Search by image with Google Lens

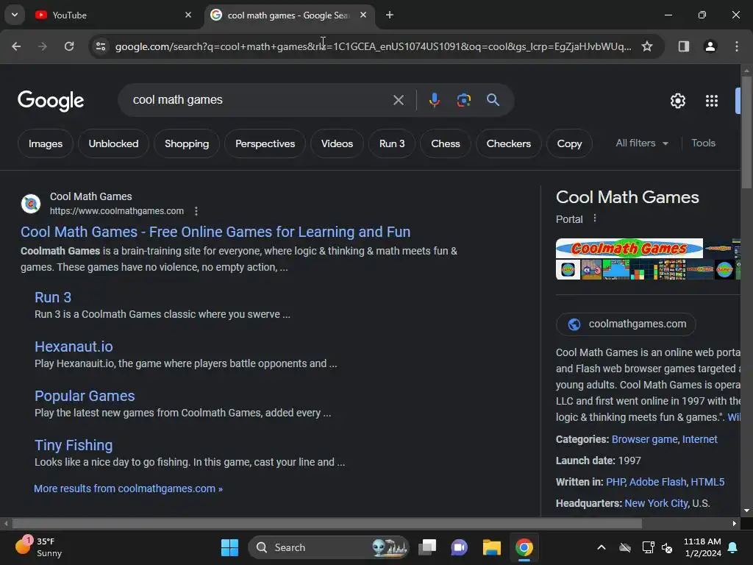pos(463,100)
